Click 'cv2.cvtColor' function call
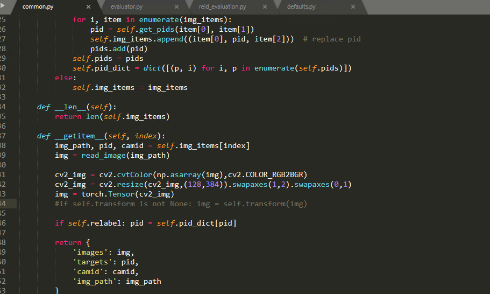 coord(126,175)
